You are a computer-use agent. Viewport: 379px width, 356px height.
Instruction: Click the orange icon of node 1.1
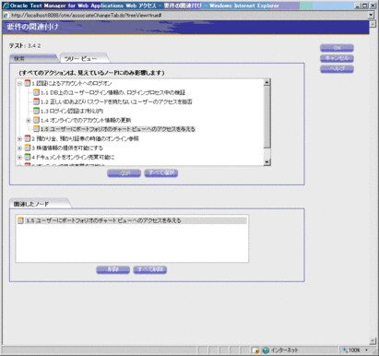36,92
